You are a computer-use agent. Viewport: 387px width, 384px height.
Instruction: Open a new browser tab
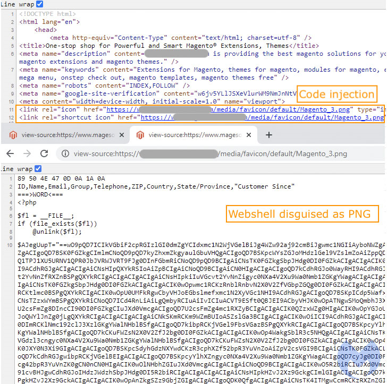[269, 135]
